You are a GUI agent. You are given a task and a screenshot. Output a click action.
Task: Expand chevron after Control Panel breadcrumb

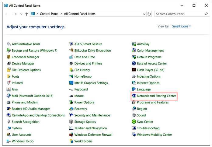pyautogui.click(x=61, y=14)
